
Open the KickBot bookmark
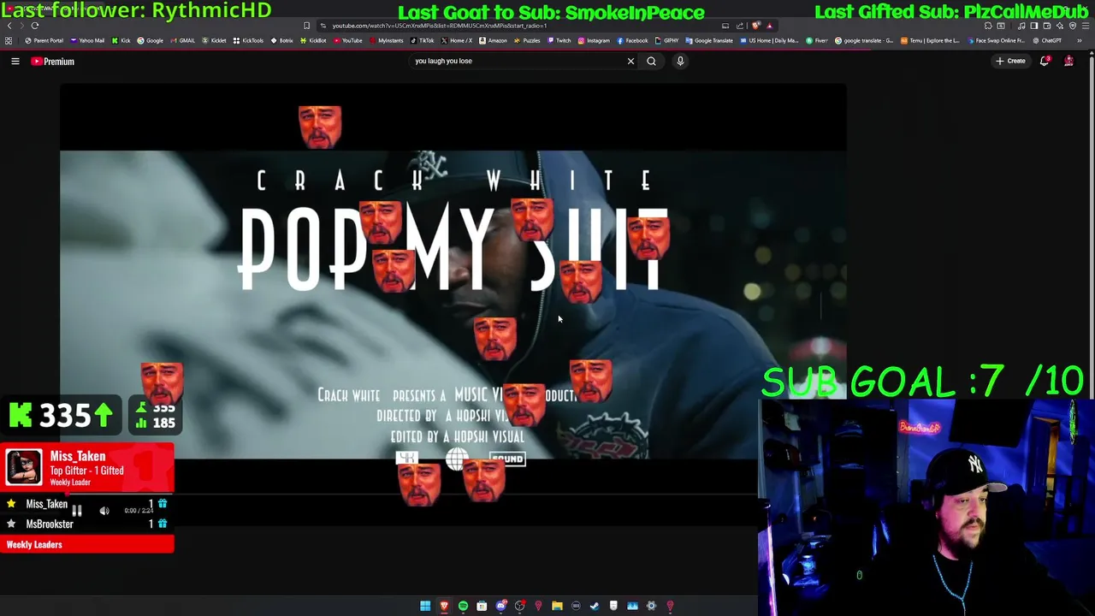[x=313, y=40]
